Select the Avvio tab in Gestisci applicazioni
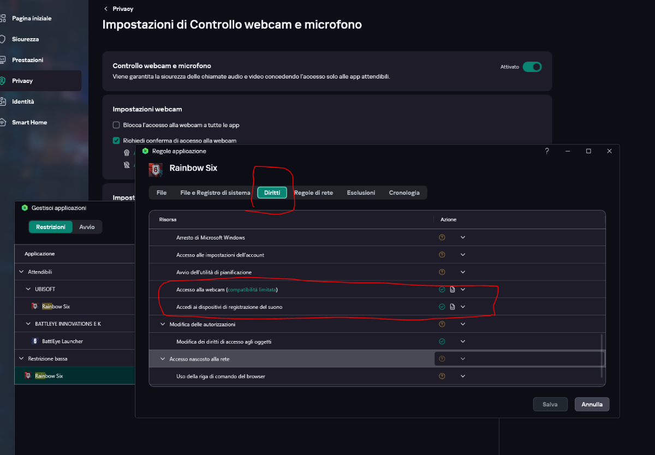This screenshot has width=655, height=455. (x=87, y=227)
